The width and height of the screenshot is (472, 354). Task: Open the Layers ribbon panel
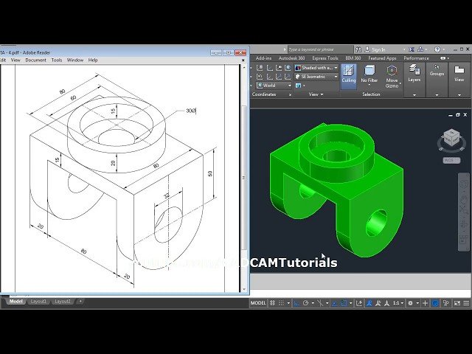[414, 80]
